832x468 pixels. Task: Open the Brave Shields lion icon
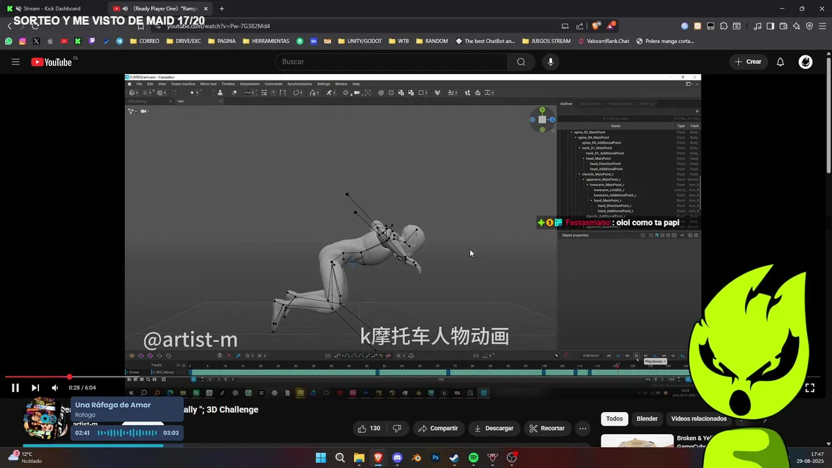tap(595, 26)
